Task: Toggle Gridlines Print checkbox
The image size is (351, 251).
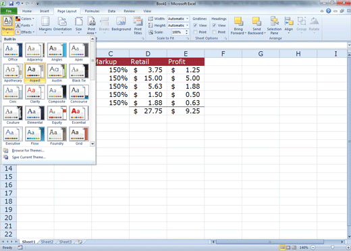Action: tap(195, 32)
